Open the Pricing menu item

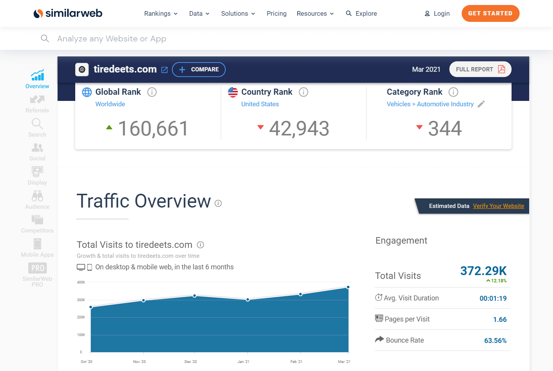click(276, 13)
